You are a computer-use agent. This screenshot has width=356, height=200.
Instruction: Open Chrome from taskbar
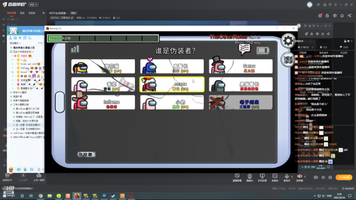pos(40,196)
